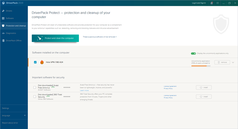The height and width of the screenshot is (129, 238).
Task: Uncheck the Hola VPN checkbox
Action: 35,62
